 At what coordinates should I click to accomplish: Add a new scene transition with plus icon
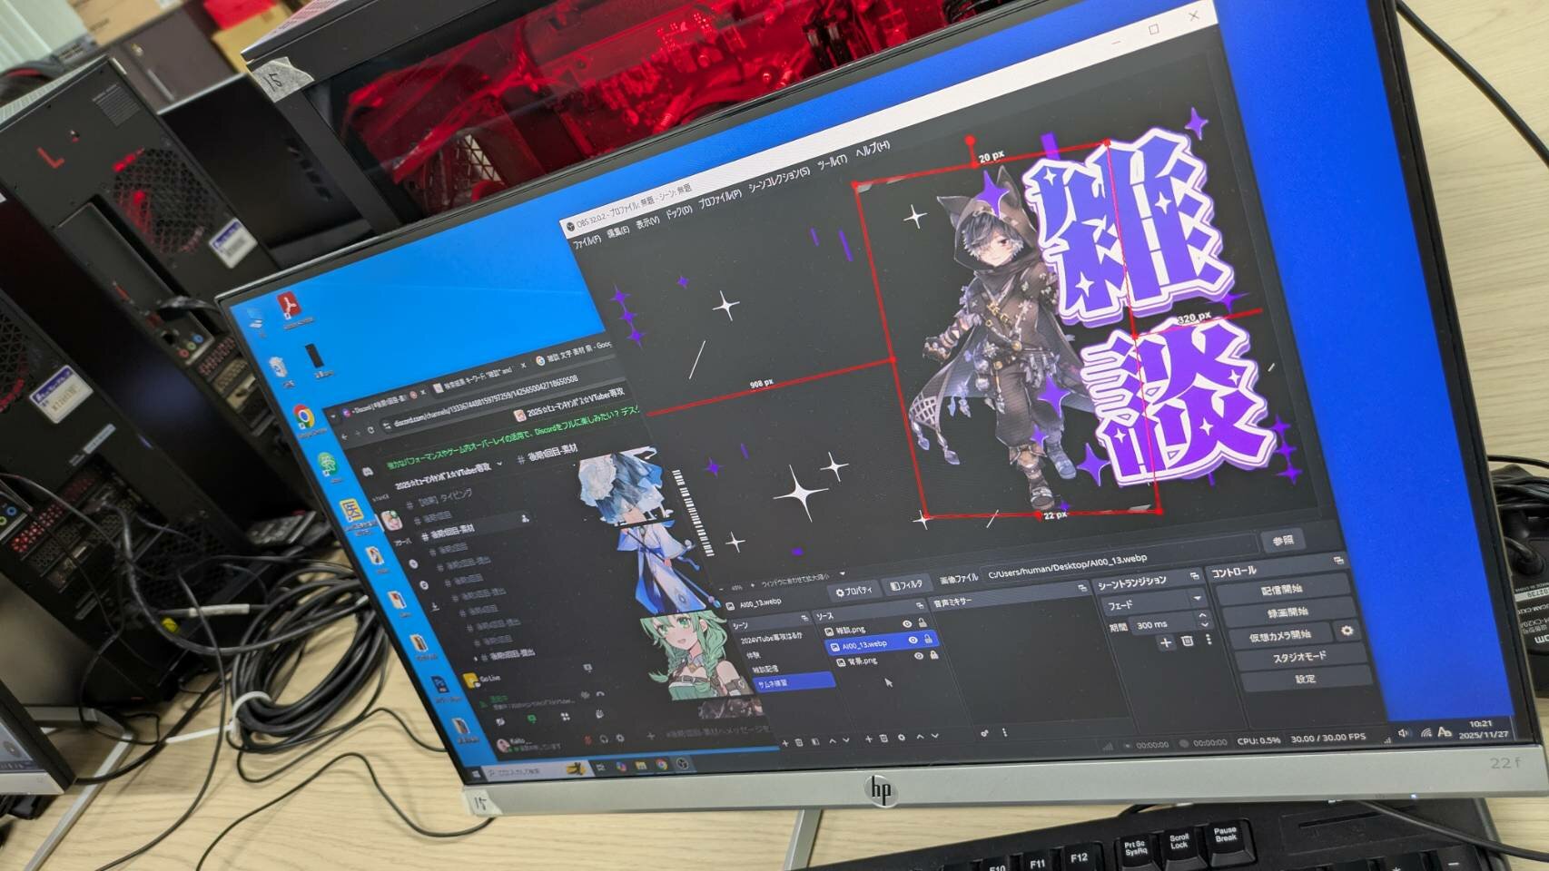point(1166,642)
